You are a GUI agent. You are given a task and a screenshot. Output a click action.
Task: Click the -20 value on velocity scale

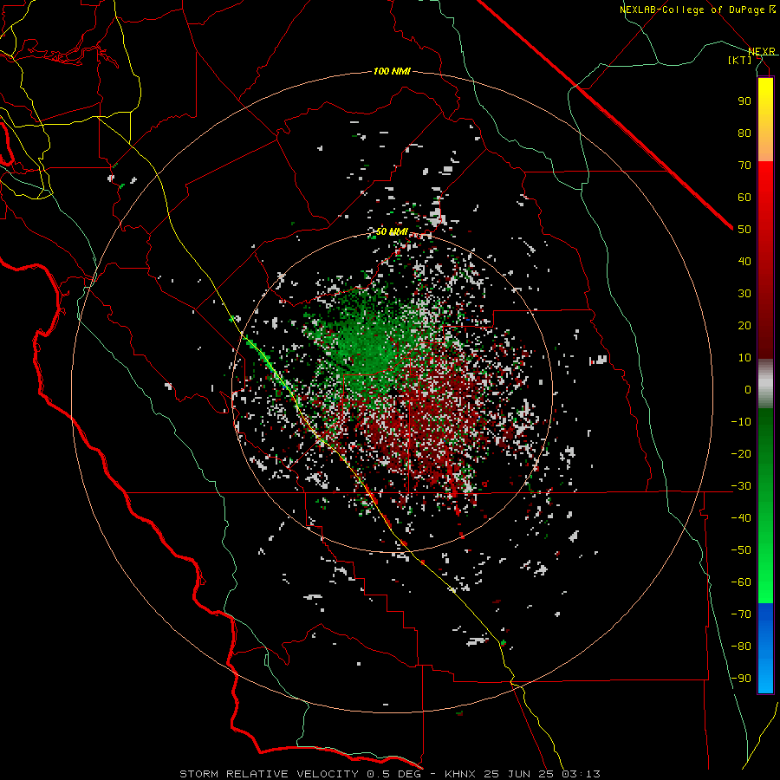pyautogui.click(x=741, y=453)
